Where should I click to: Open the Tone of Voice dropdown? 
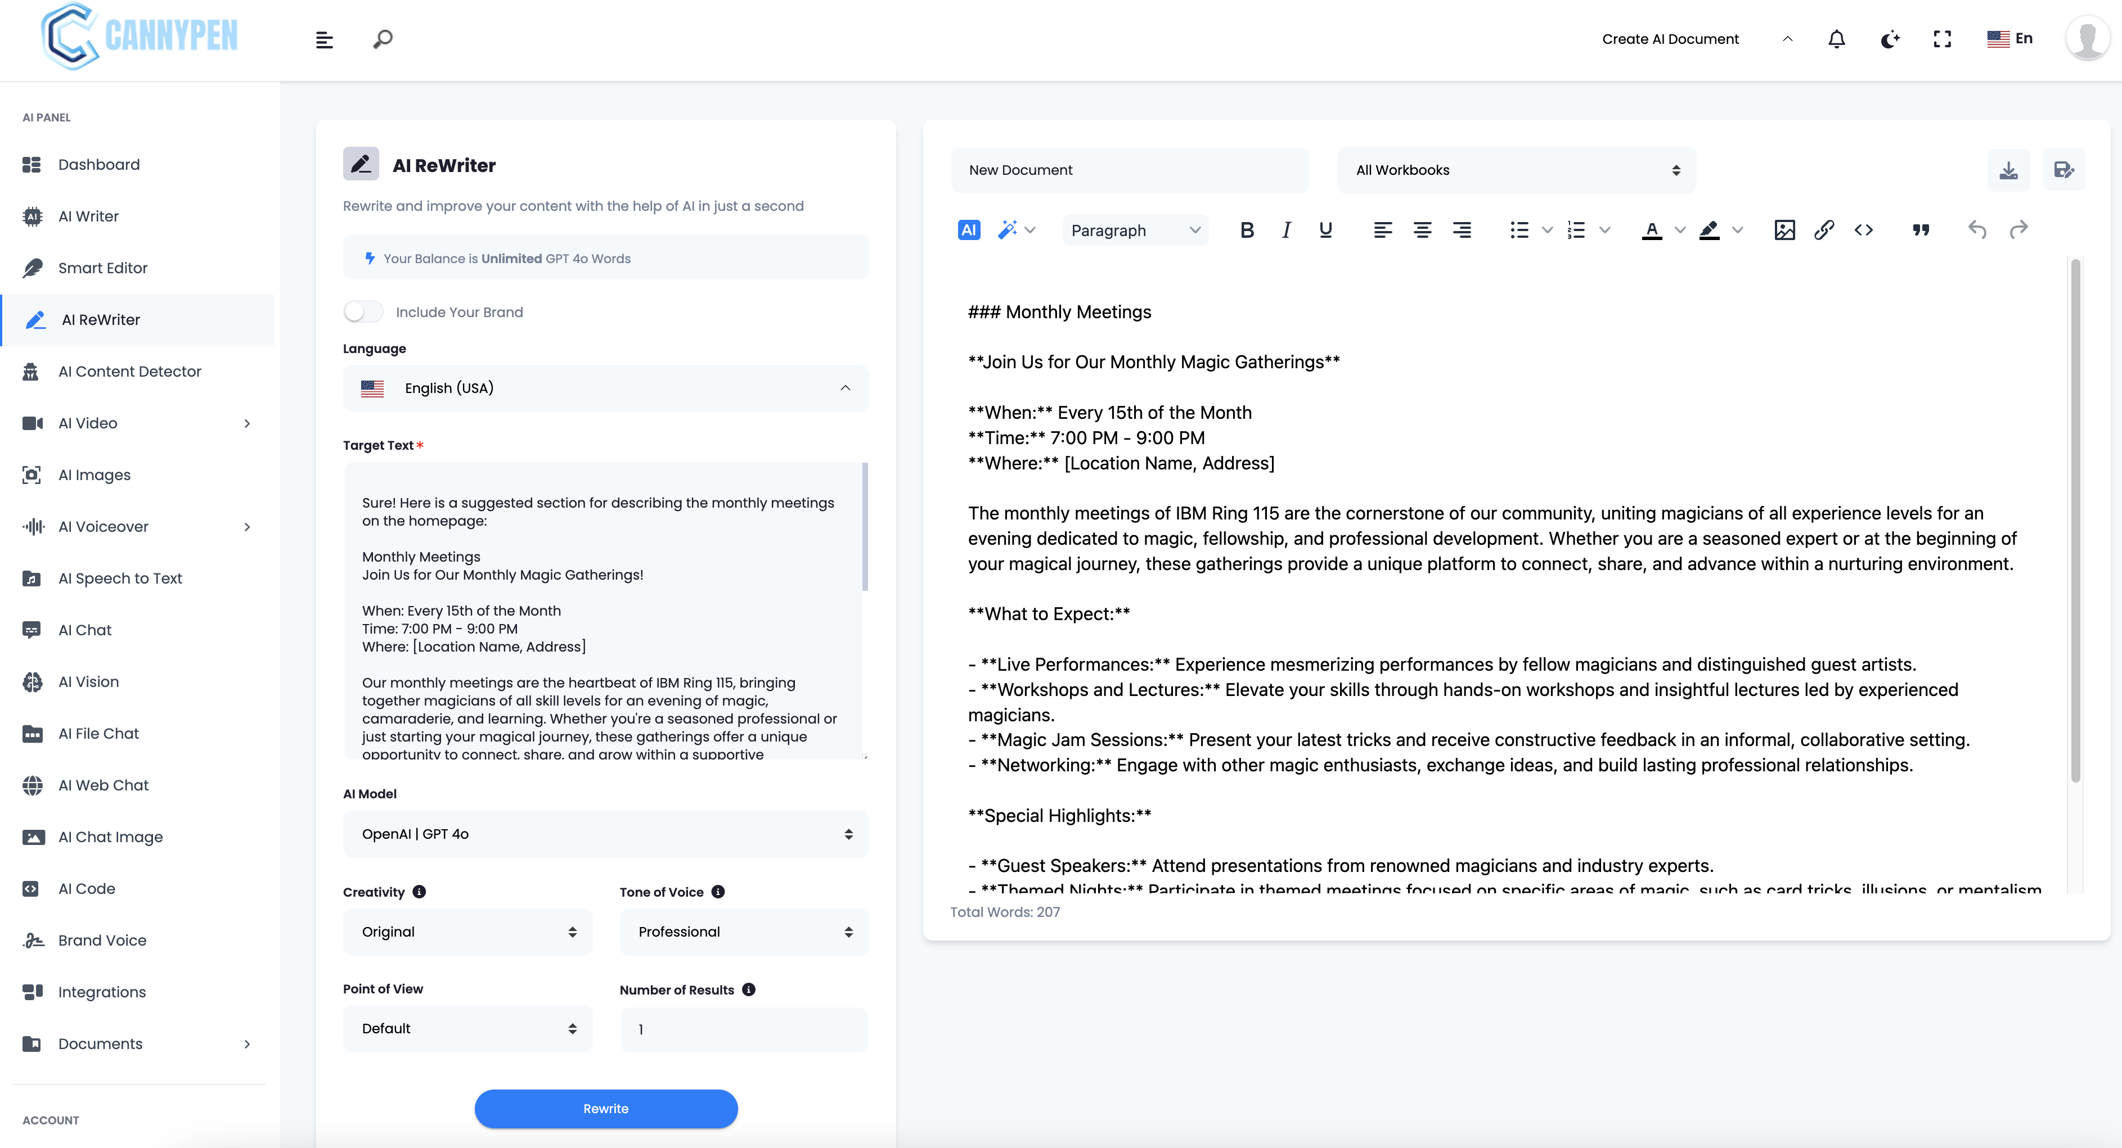pyautogui.click(x=744, y=932)
